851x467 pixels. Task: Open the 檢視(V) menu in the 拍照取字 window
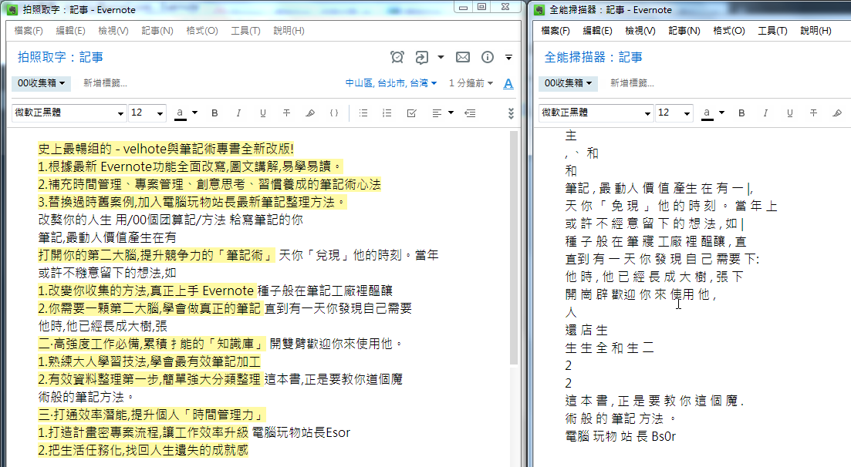113,30
